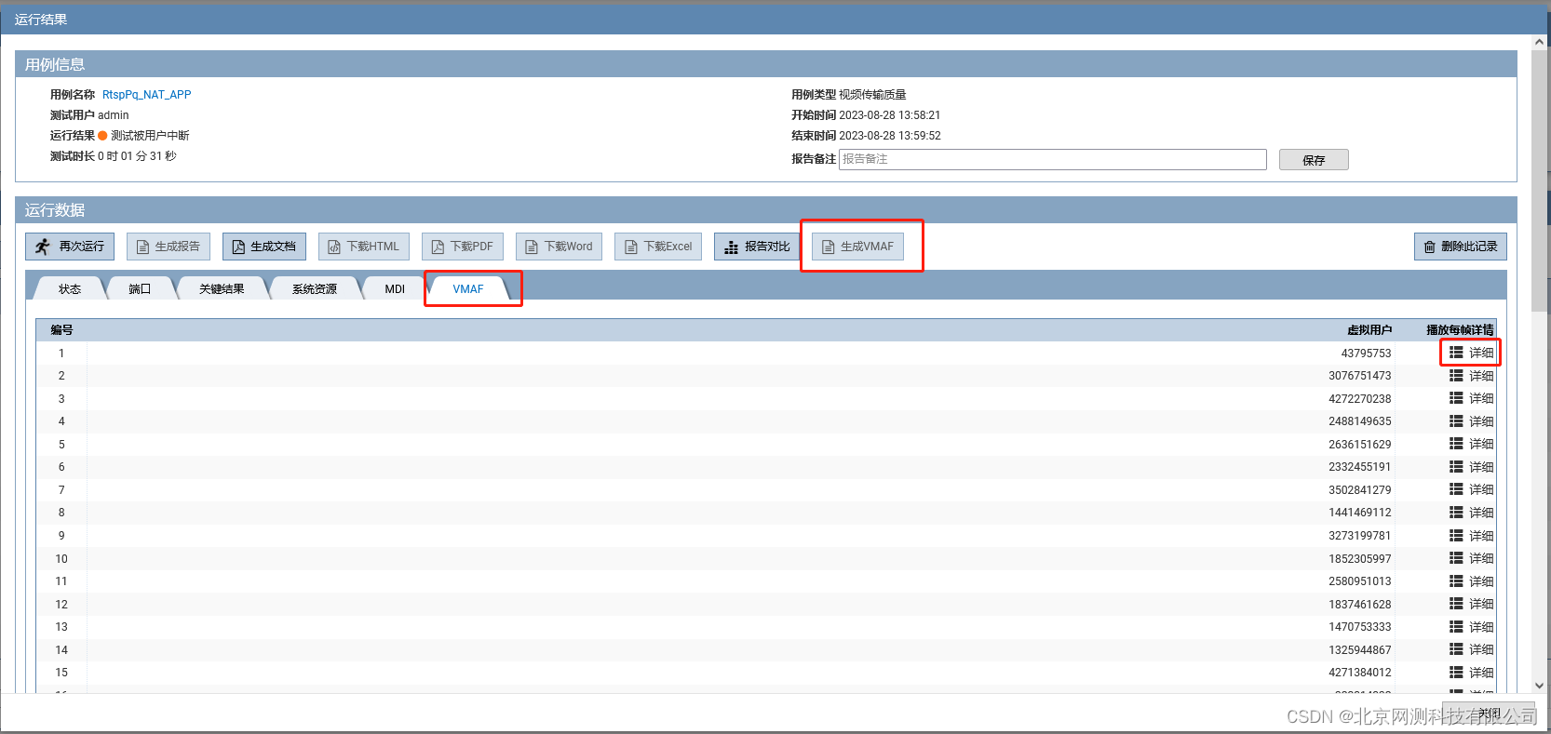
Task: Open 详细 for user 1852305997
Action: pyautogui.click(x=1471, y=558)
